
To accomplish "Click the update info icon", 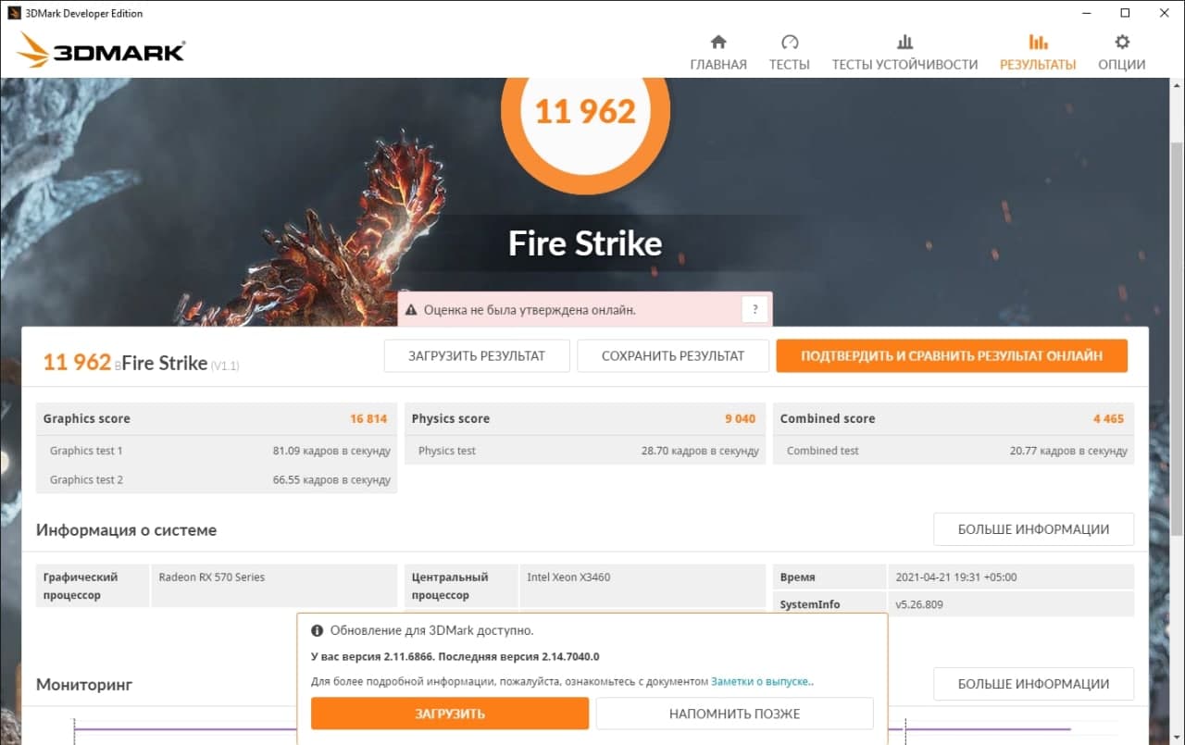I will 318,630.
